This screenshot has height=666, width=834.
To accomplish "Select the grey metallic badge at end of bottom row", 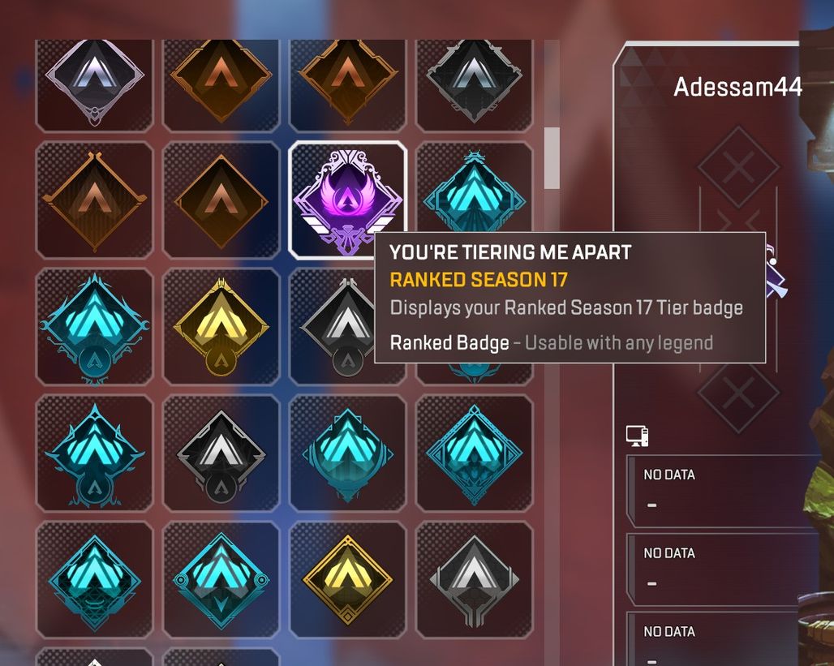I will pyautogui.click(x=474, y=579).
